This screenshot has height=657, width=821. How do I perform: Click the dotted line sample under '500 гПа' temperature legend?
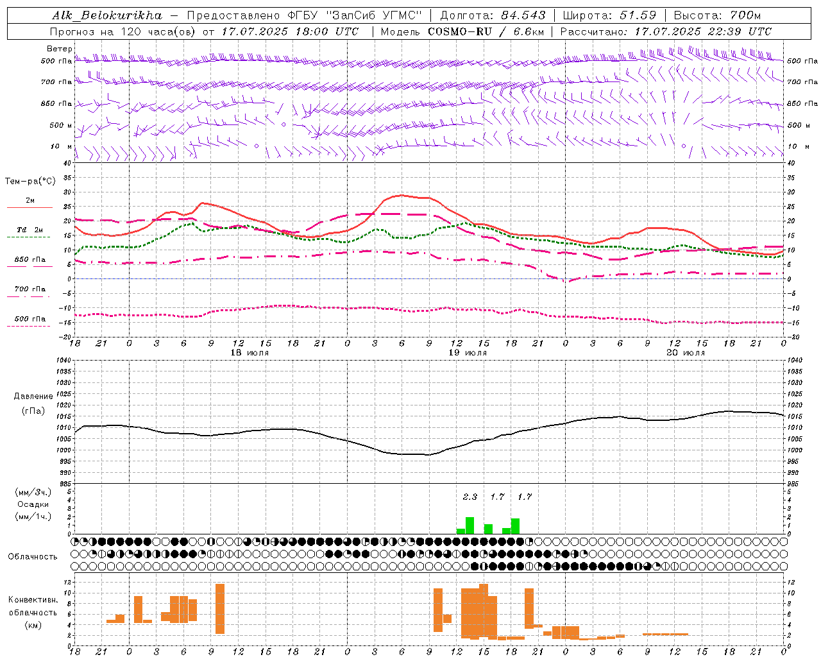(x=29, y=327)
